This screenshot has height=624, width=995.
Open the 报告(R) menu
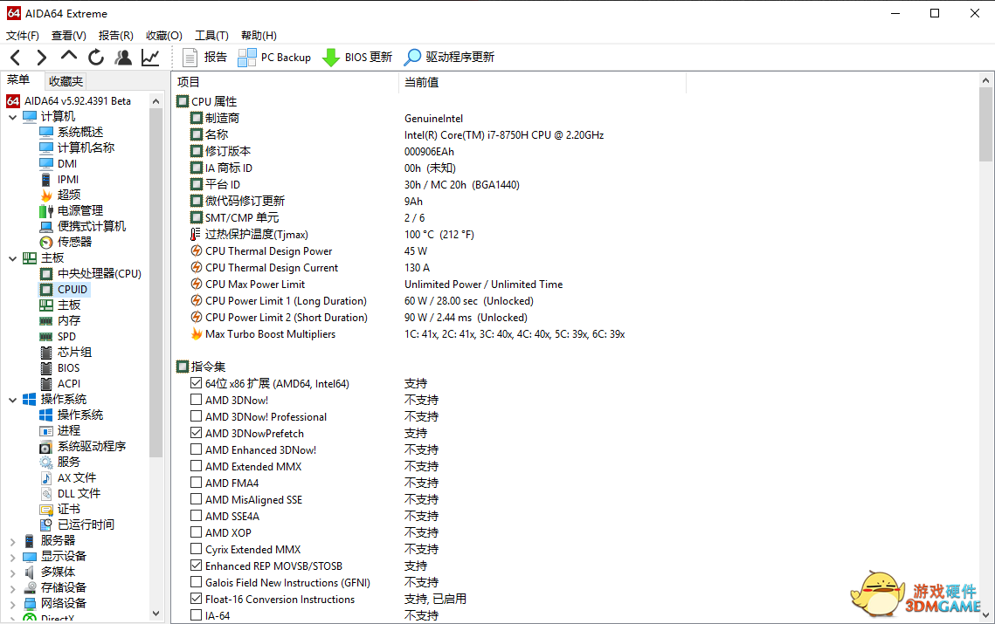[115, 36]
